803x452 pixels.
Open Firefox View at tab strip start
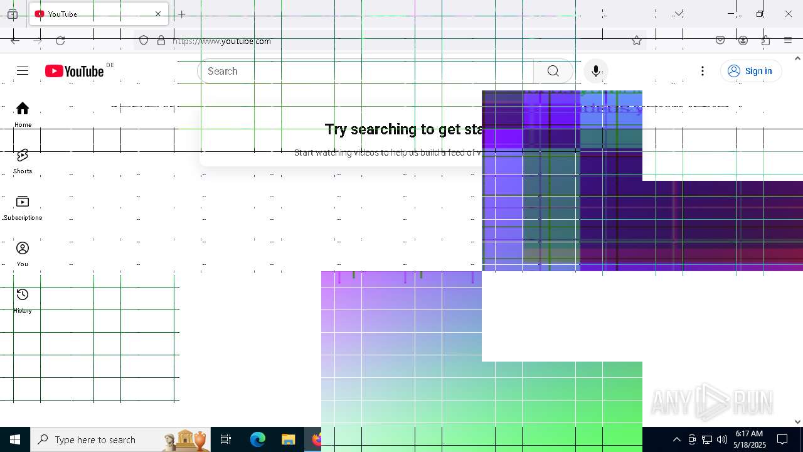click(13, 14)
